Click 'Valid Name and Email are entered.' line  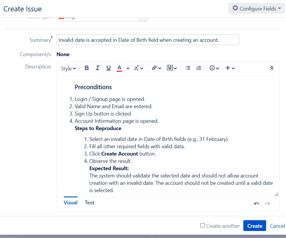click(x=113, y=106)
